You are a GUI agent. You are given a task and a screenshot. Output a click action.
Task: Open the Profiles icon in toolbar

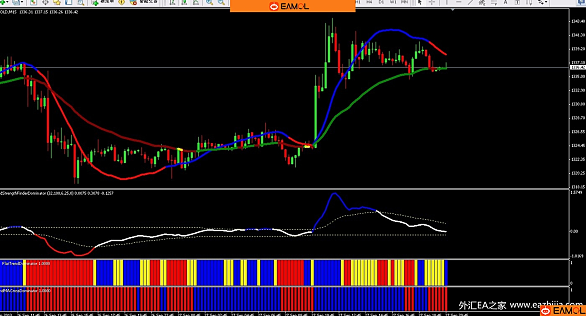click(16, 2)
